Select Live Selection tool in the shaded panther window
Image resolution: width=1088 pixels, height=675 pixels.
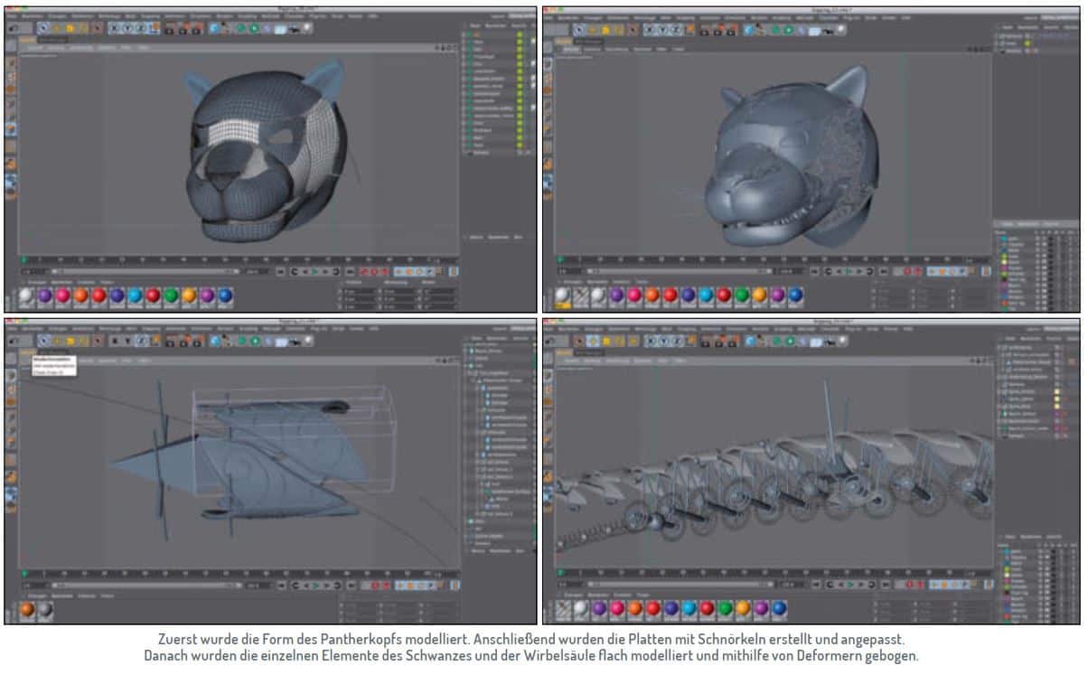point(580,29)
